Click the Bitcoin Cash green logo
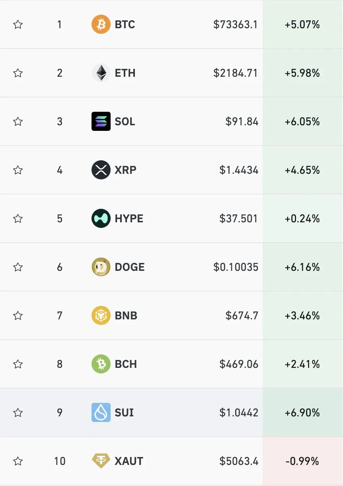Image resolution: width=343 pixels, height=486 pixels. click(101, 364)
